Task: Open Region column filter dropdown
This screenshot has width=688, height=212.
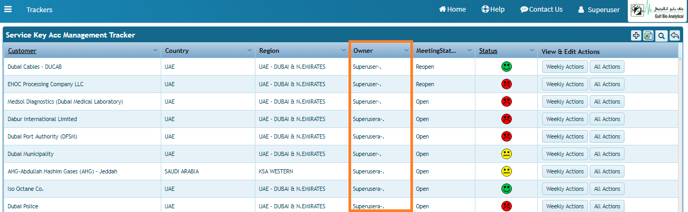Action: click(343, 51)
